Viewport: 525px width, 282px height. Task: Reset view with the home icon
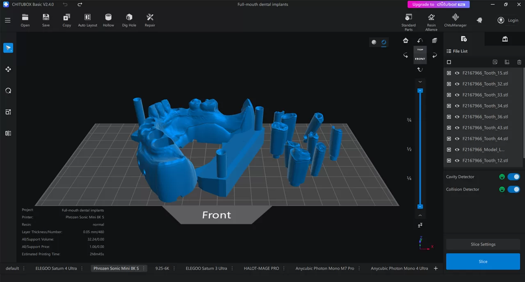pos(406,41)
